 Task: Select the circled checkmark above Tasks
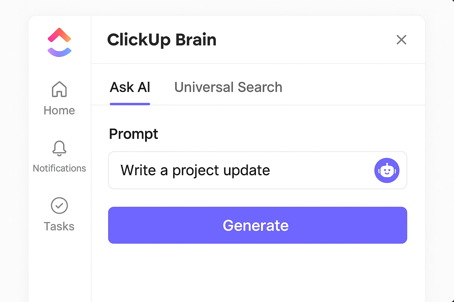click(x=59, y=206)
